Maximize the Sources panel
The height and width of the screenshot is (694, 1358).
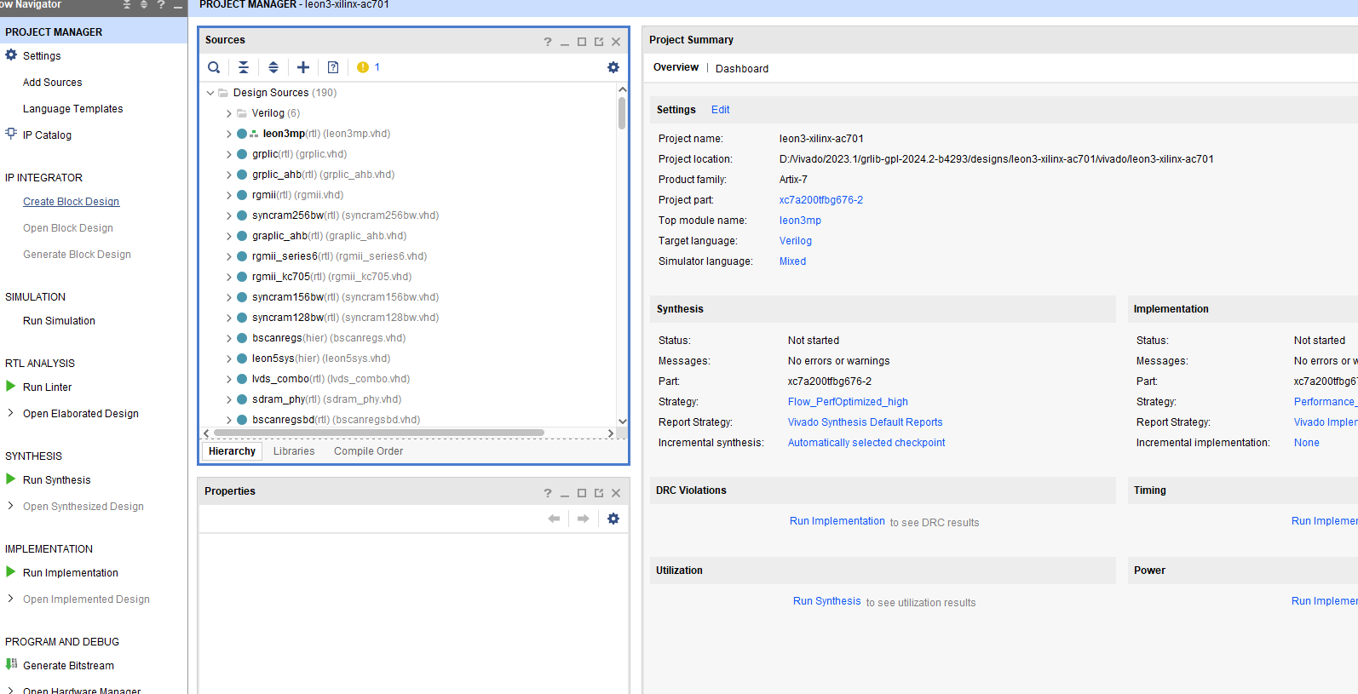[x=582, y=42]
